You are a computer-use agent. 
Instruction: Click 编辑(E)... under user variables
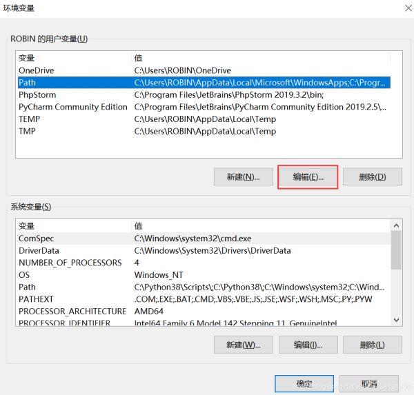click(x=308, y=176)
